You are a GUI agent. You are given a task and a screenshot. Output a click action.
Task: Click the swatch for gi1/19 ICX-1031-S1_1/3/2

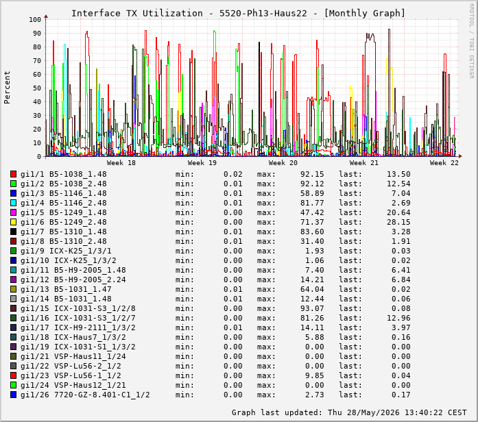click(x=13, y=347)
